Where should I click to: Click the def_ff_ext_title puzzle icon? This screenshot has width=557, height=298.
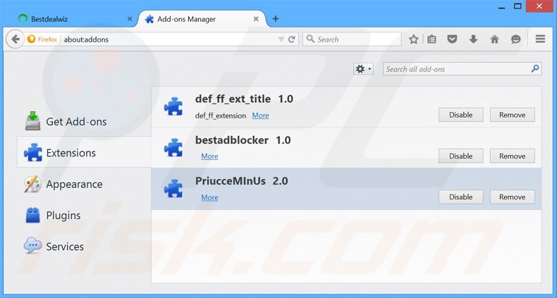click(173, 106)
